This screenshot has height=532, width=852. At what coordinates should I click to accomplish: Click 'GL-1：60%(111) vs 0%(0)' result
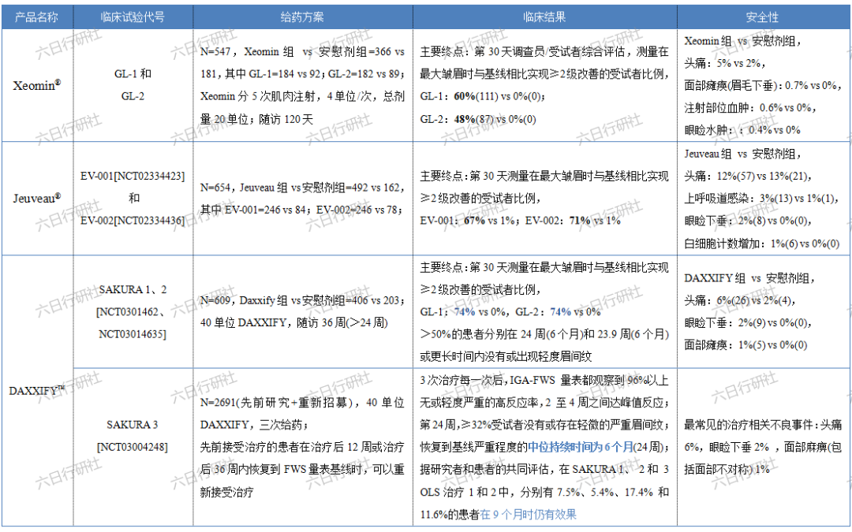tap(483, 96)
